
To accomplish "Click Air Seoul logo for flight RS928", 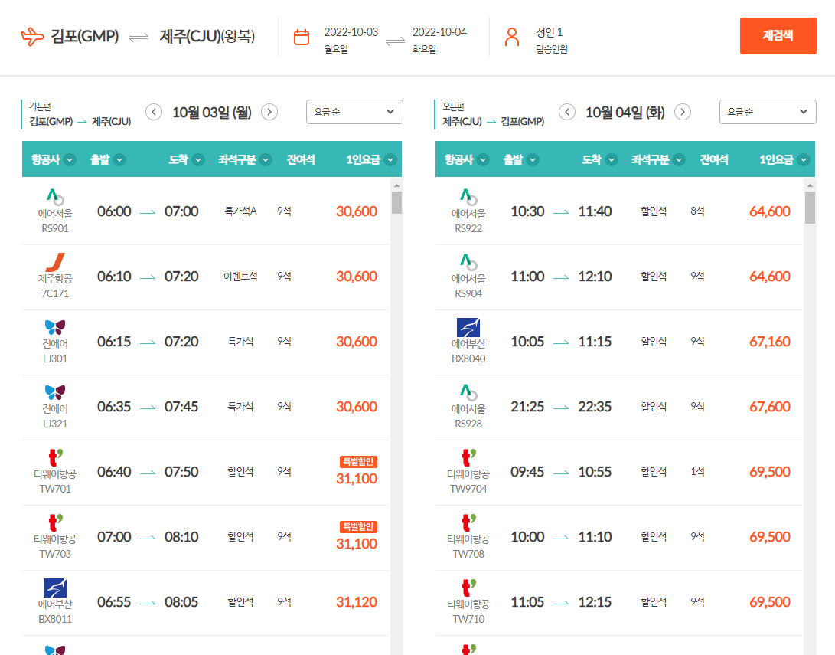I will (x=468, y=392).
